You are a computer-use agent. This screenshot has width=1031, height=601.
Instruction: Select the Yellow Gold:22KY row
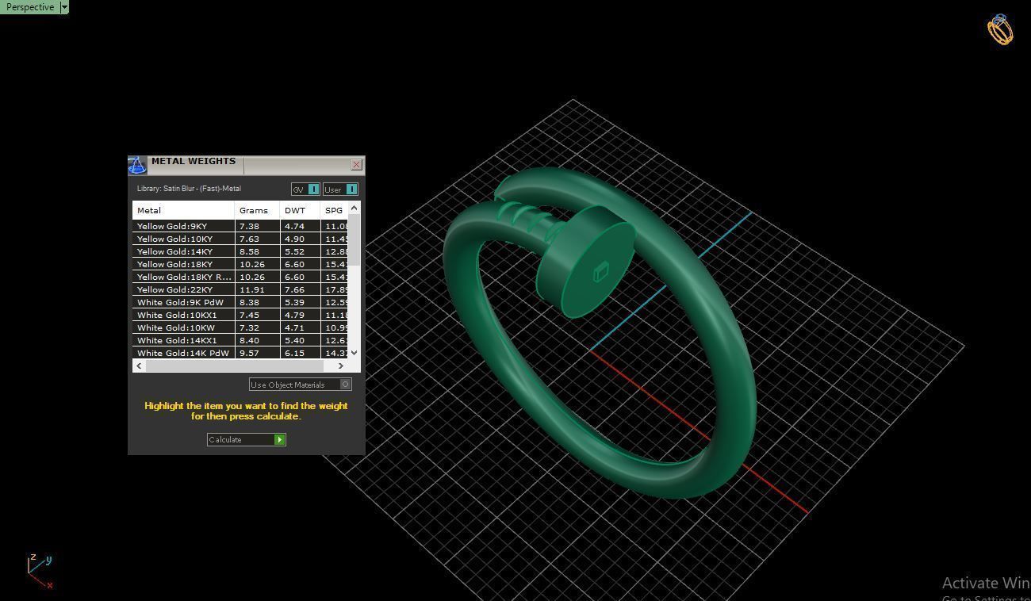point(240,289)
